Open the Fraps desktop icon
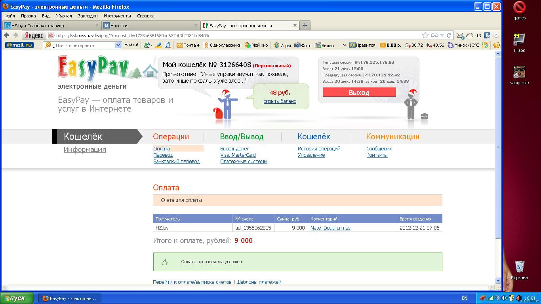The image size is (541, 304). point(519,43)
